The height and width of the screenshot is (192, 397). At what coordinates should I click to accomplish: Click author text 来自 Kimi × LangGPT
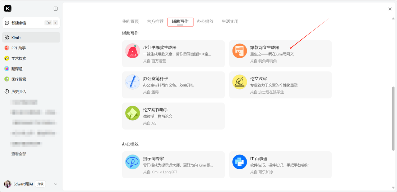(160, 172)
